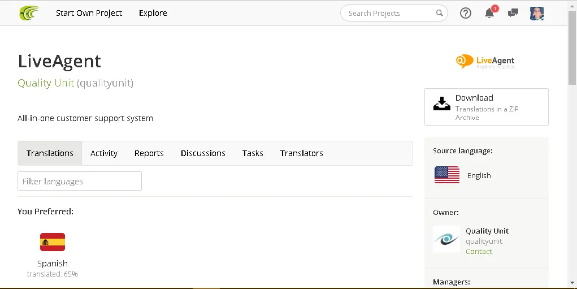577x289 pixels.
Task: Open the messages chat icon
Action: 513,13
